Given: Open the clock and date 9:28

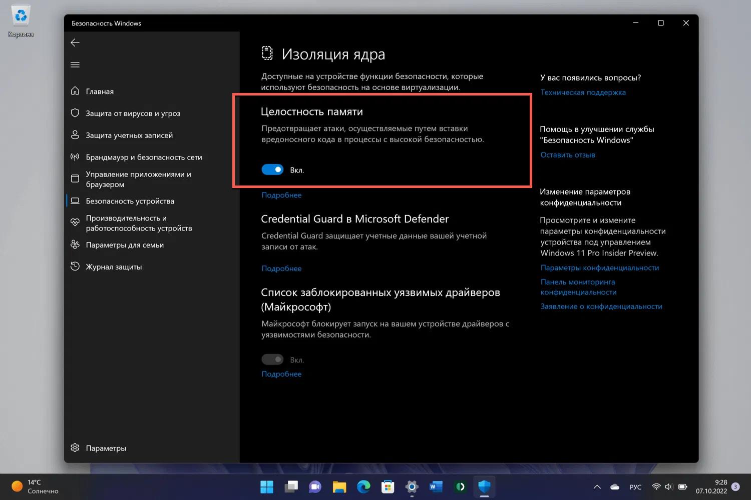Looking at the screenshot, I should pyautogui.click(x=711, y=486).
